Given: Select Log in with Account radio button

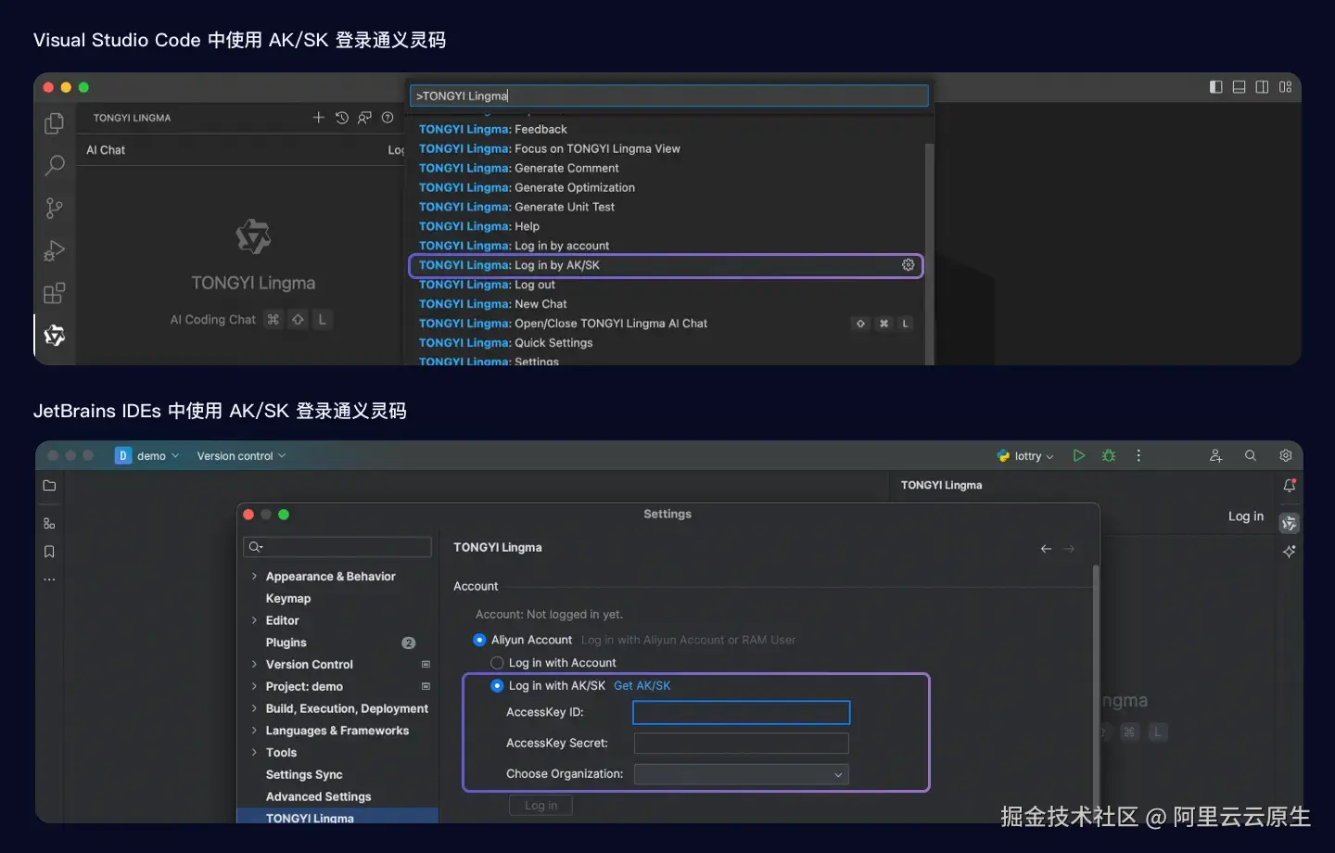Looking at the screenshot, I should point(497,663).
